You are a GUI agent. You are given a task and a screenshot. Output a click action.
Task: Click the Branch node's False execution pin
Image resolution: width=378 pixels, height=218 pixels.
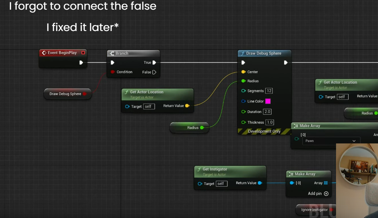click(x=154, y=72)
